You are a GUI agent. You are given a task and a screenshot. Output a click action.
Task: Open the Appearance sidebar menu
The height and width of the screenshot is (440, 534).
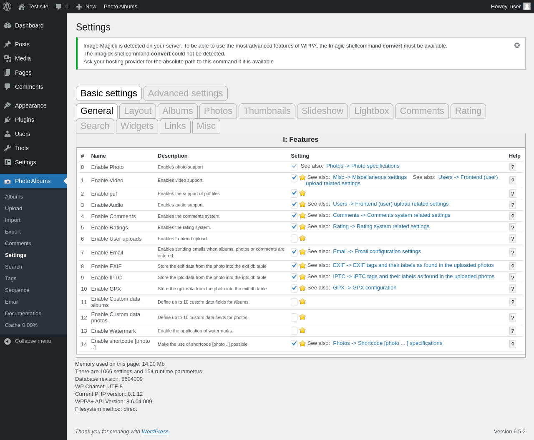coord(30,106)
